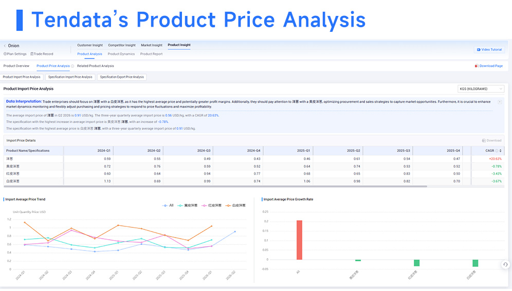Viewport: 512px width, 291px height.
Task: Click the 0.91 USD/kg Q2 2026 price value
Action: (78, 115)
